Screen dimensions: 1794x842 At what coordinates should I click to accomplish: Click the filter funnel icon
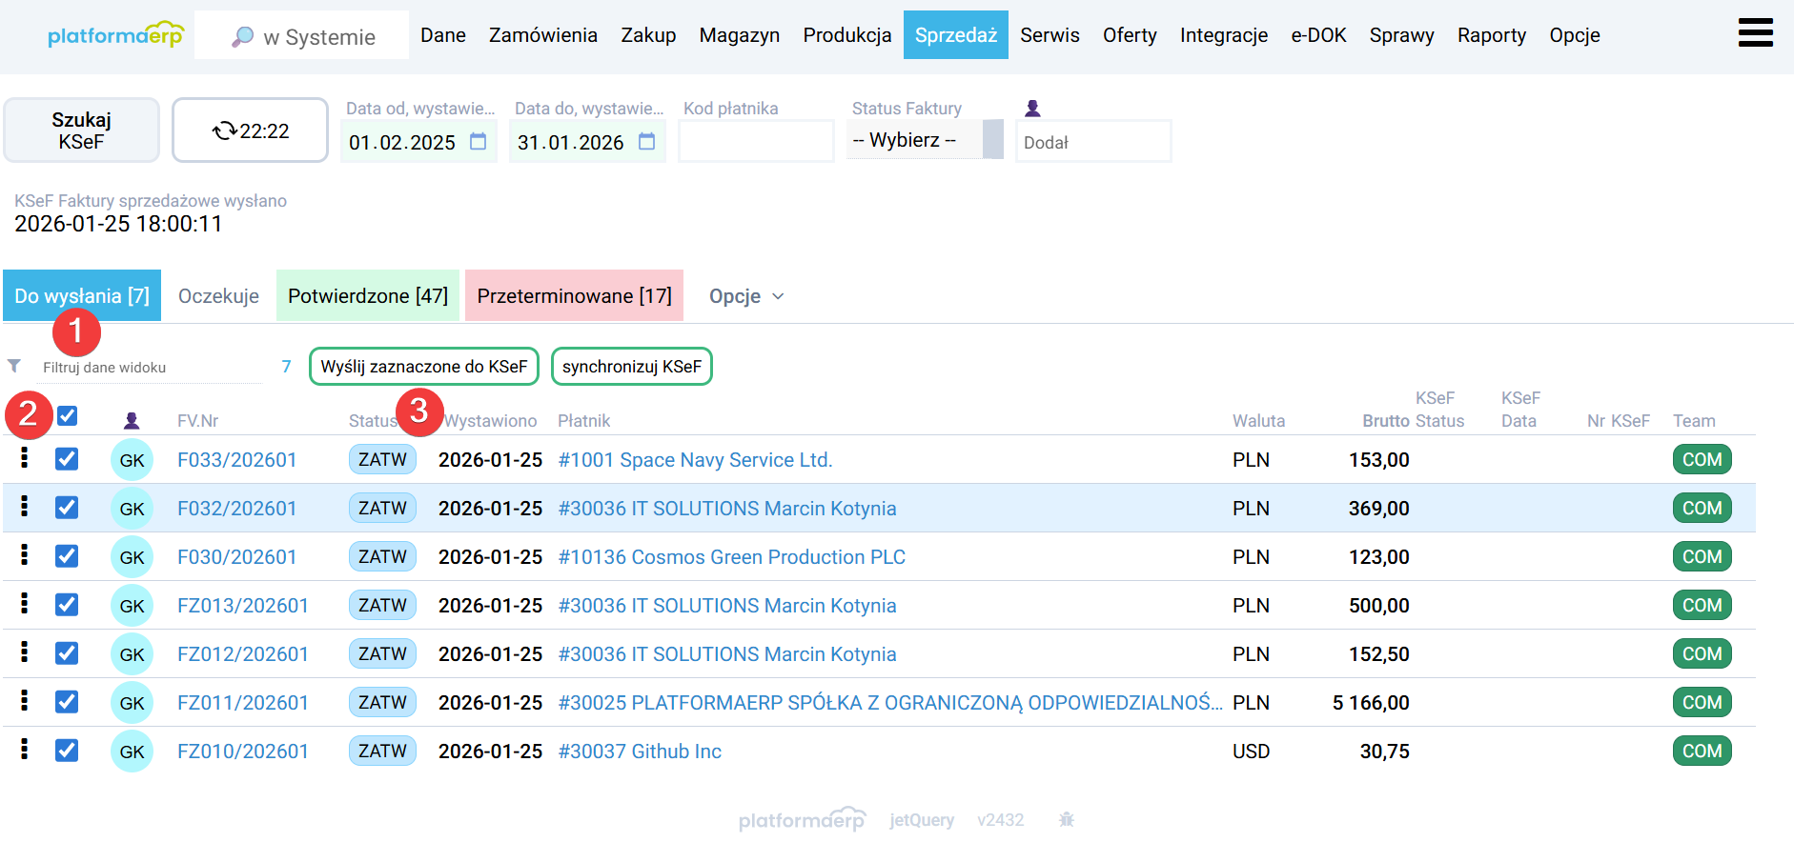14,366
